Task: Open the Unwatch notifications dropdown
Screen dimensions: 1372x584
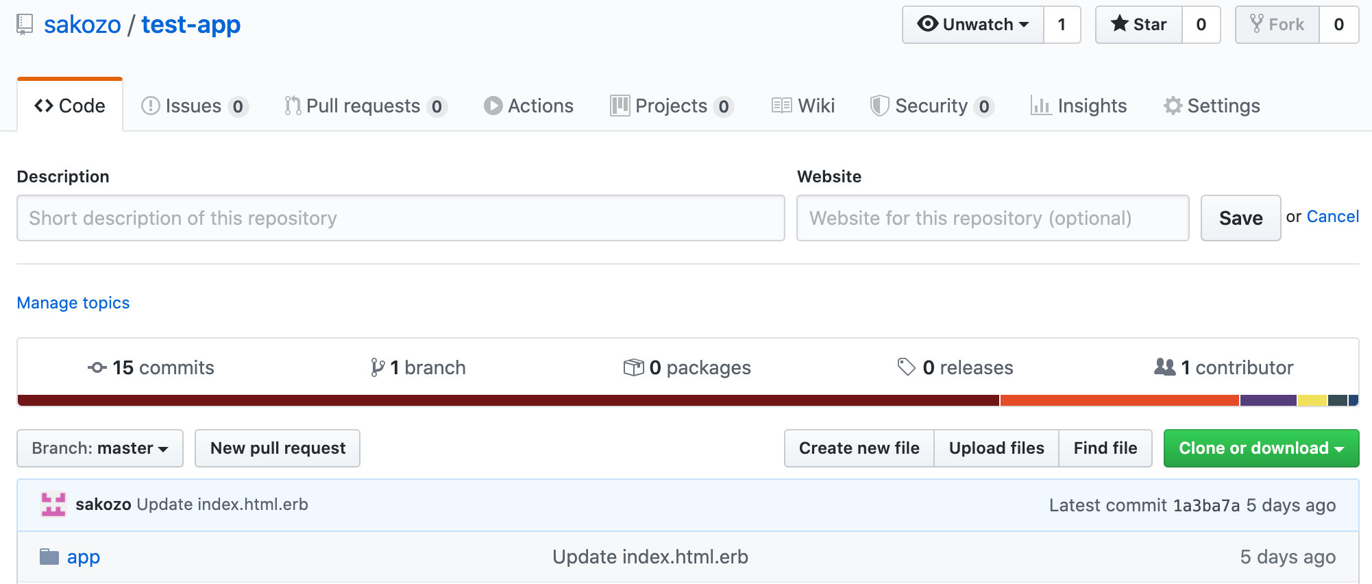Action: click(x=973, y=25)
